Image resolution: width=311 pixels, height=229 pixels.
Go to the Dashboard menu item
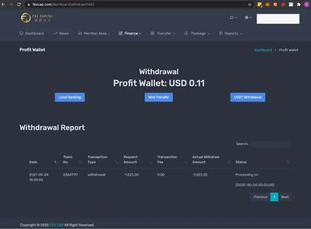tap(32, 33)
